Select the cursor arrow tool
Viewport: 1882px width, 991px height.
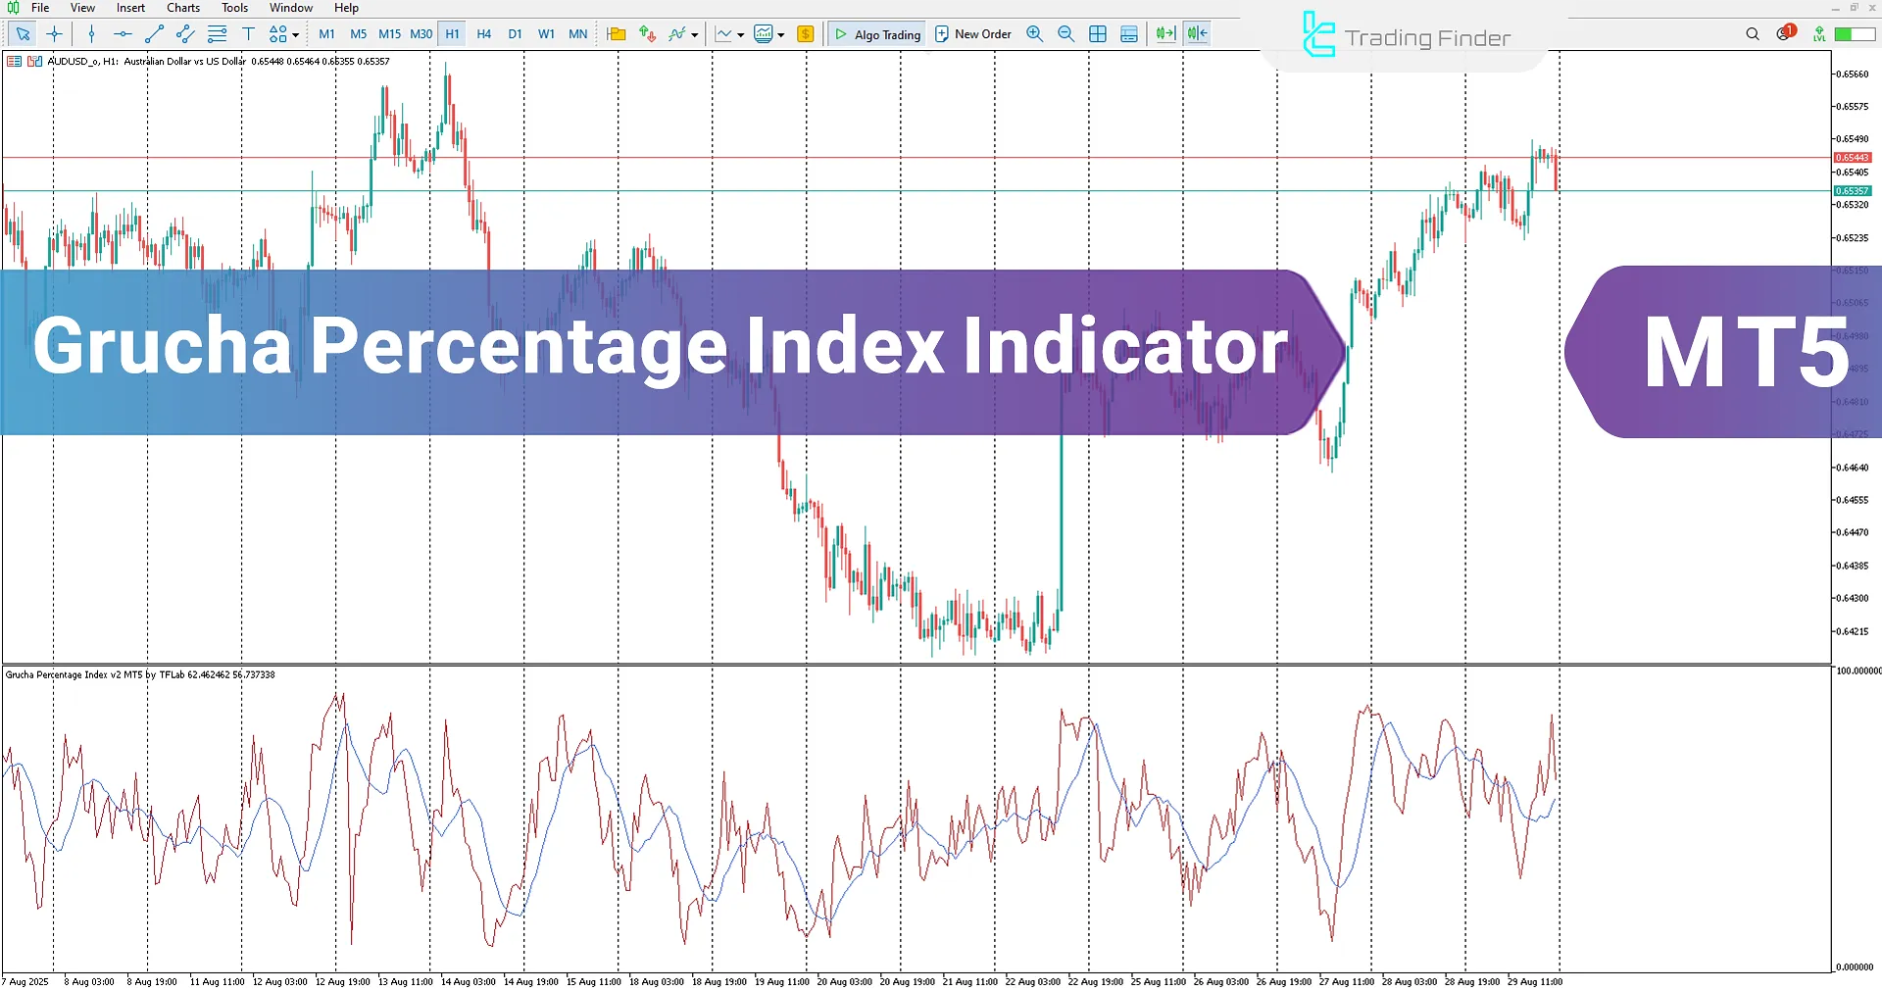[x=24, y=34]
